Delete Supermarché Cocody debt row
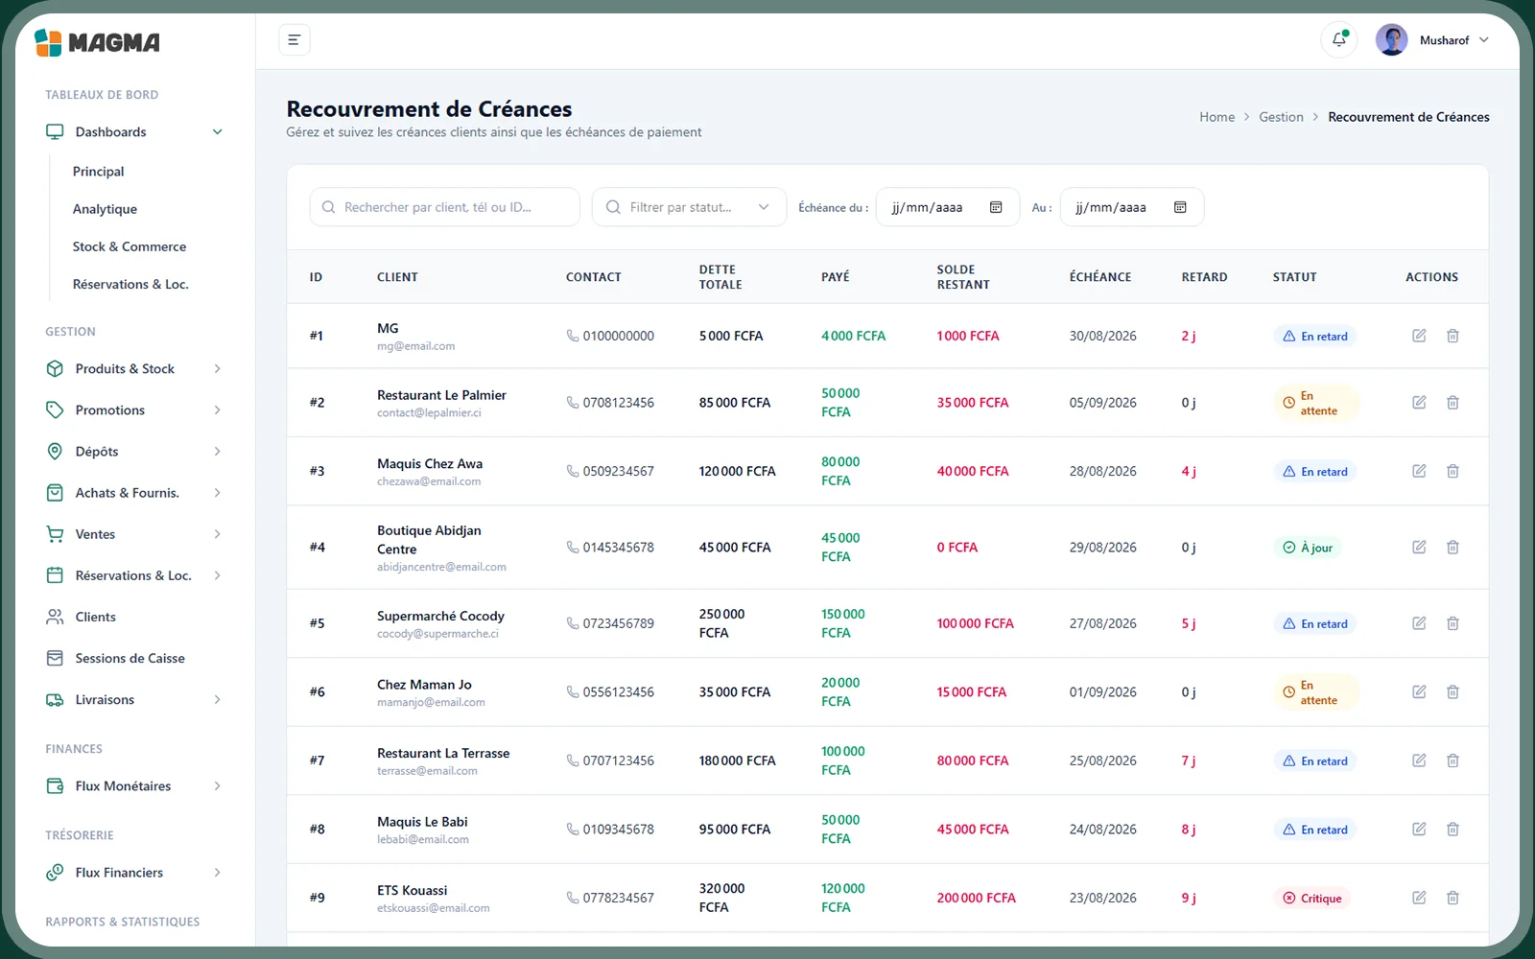This screenshot has width=1535, height=959. 1452,623
